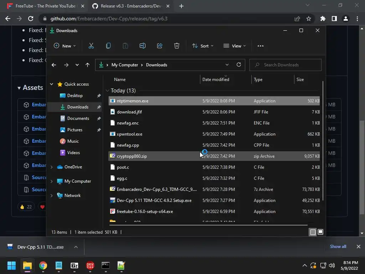Show hidden system tray icons

[304, 265]
